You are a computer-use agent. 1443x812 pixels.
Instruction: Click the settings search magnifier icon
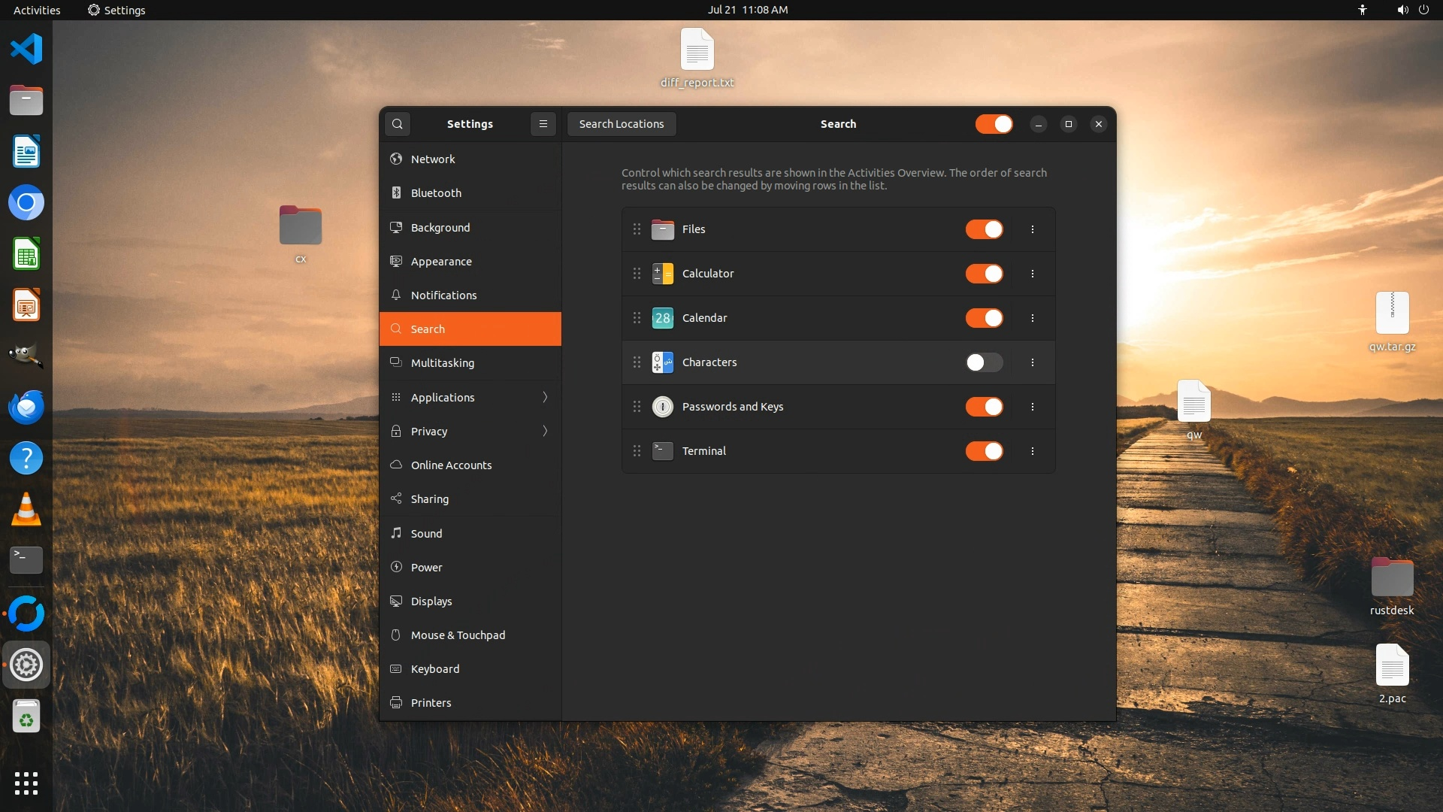398,124
